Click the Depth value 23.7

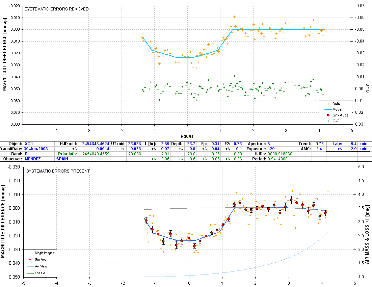point(191,144)
